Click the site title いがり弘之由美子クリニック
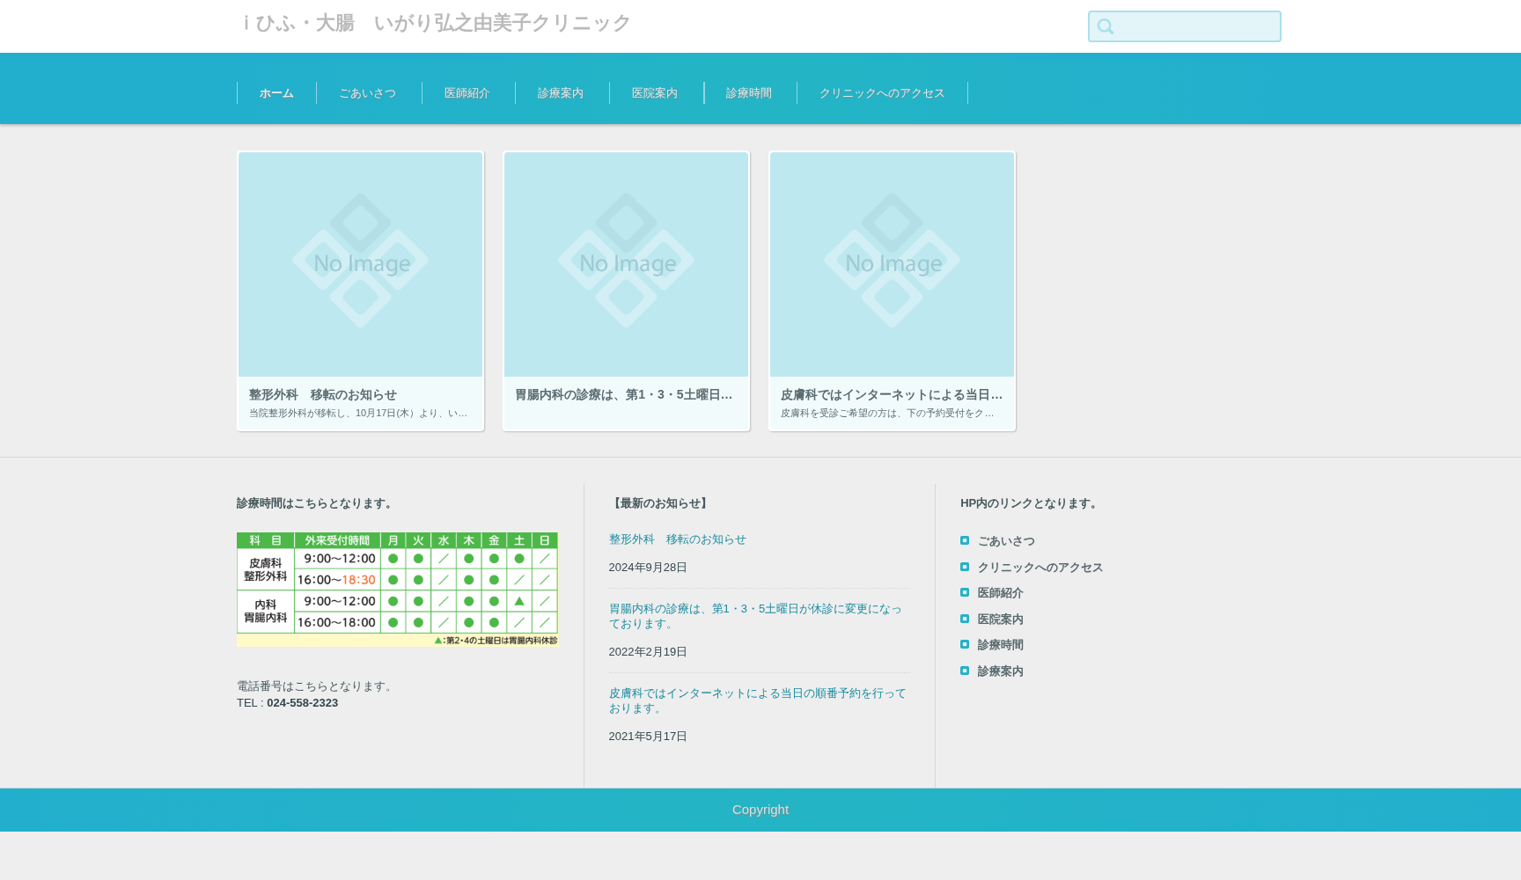 437,23
